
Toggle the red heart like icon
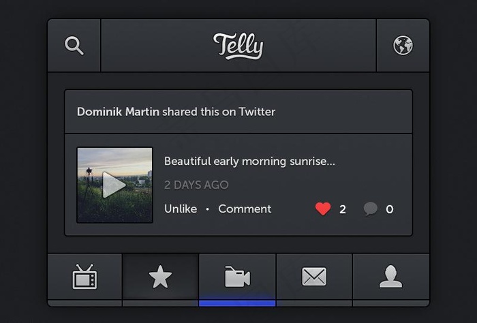pos(323,209)
